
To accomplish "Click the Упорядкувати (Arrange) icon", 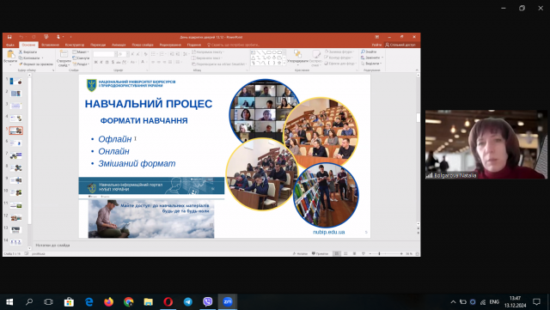I will point(297,53).
